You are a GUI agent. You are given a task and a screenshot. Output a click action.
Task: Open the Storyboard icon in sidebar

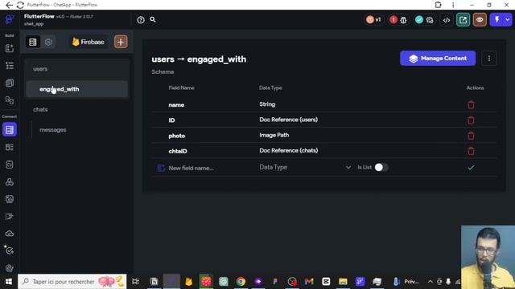(x=10, y=100)
